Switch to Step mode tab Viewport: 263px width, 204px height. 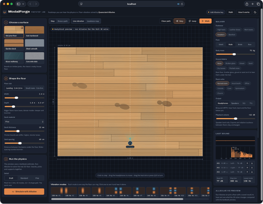tap(53, 21)
